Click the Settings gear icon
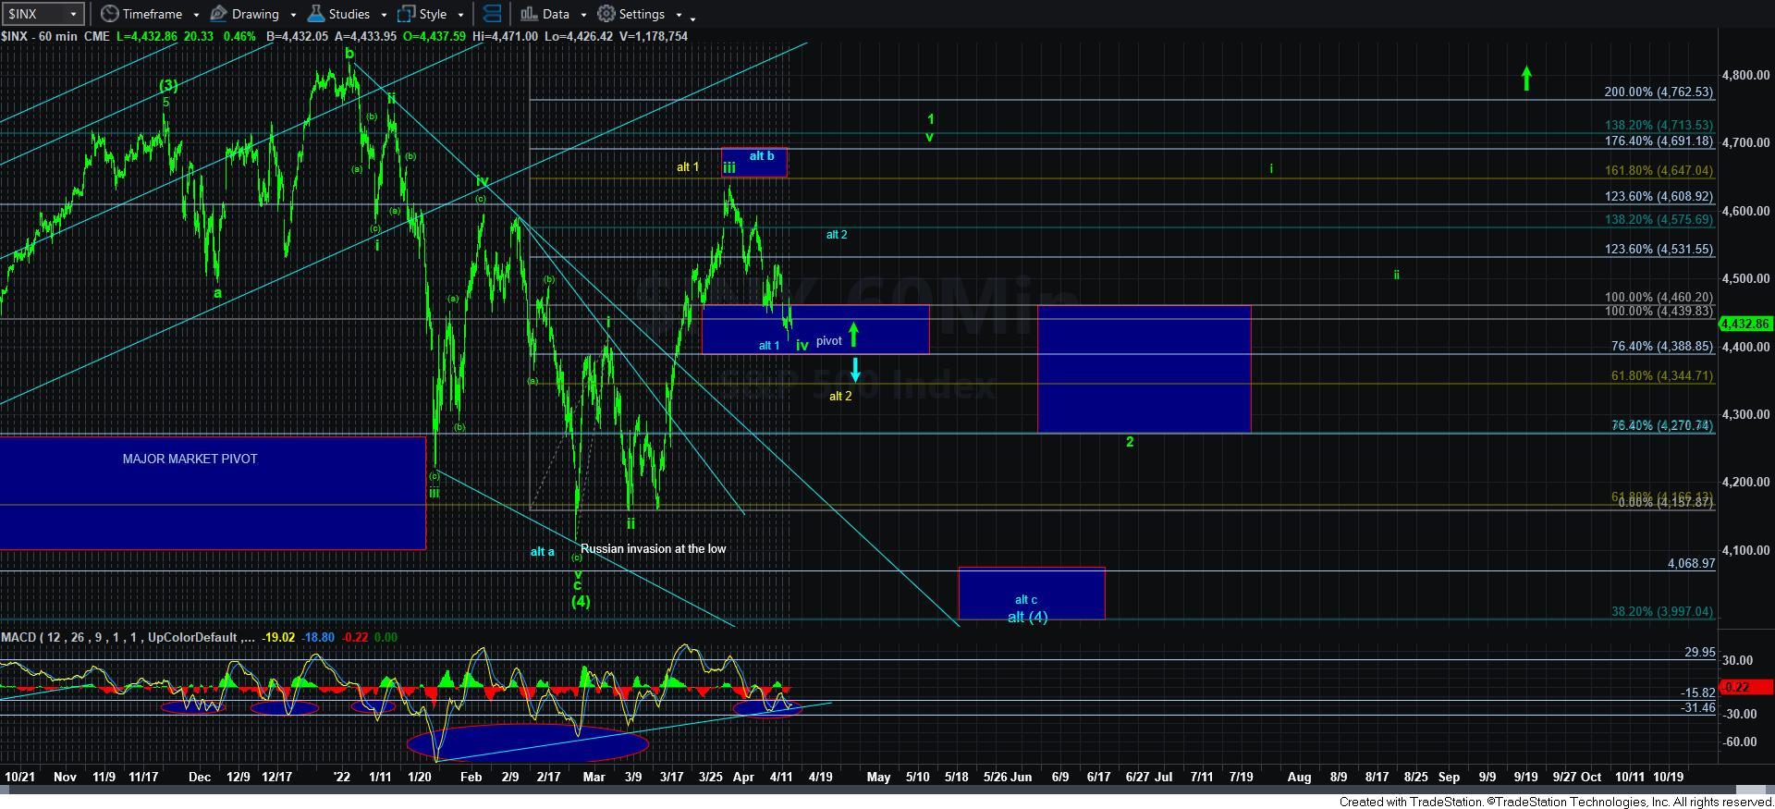This screenshot has width=1775, height=809. tap(606, 14)
